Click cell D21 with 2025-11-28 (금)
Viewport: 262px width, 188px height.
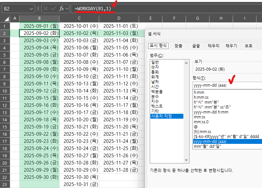119,170
